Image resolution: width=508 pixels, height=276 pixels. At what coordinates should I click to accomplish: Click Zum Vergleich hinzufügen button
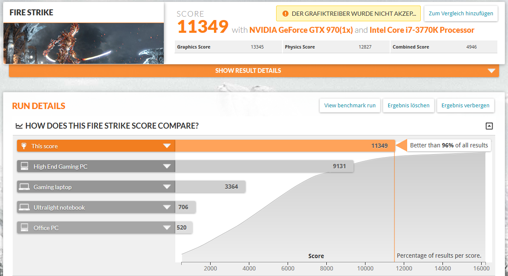tap(461, 14)
